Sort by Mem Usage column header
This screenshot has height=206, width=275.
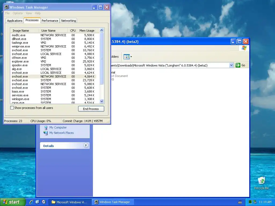coord(87,31)
